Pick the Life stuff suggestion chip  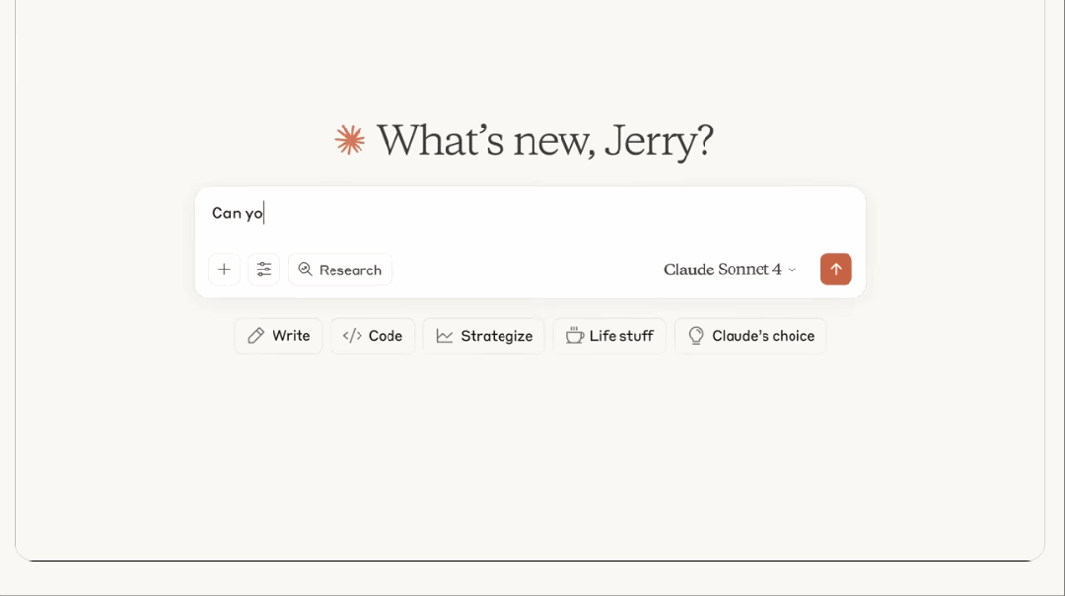click(x=610, y=336)
